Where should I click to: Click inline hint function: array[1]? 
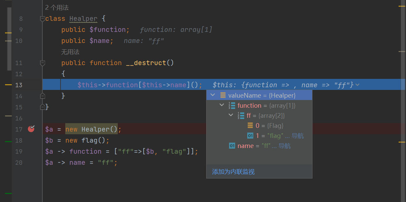click(x=176, y=30)
